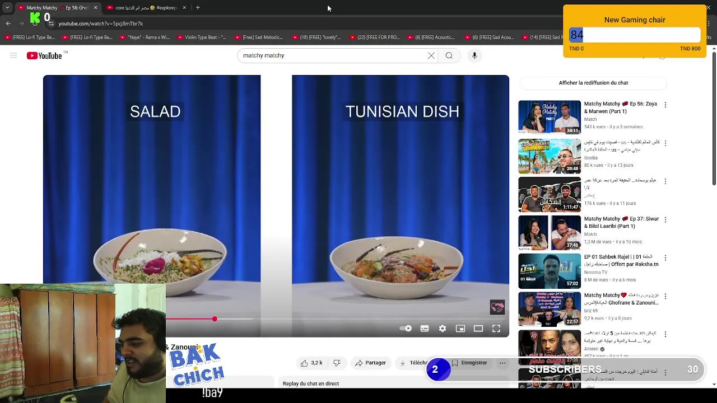
Task: Like the video with 3,2 k likes
Action: [x=311, y=363]
